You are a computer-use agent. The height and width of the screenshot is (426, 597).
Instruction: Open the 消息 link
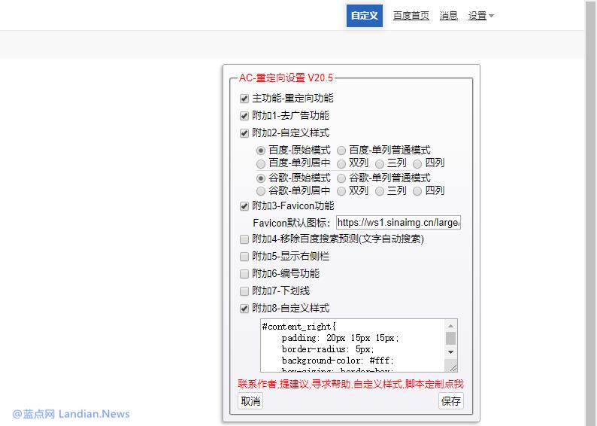pos(449,16)
